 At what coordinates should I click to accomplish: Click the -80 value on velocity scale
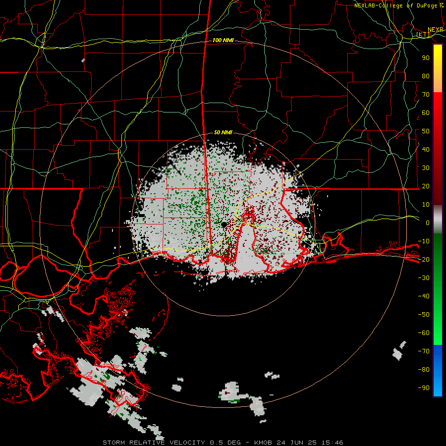click(x=424, y=370)
